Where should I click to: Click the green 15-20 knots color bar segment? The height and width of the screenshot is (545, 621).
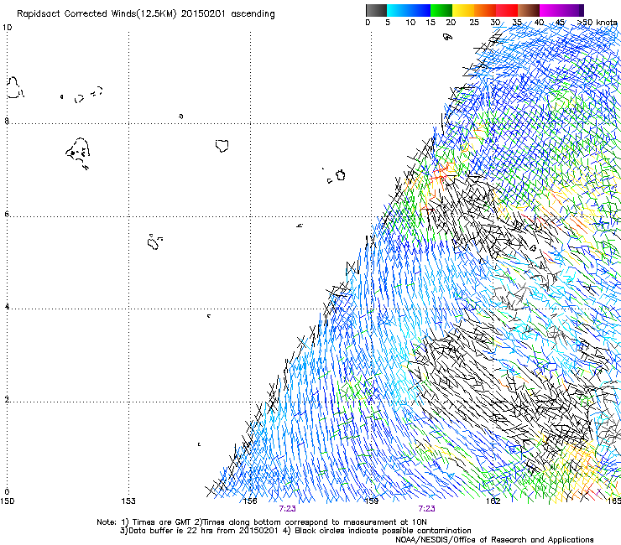click(441, 10)
